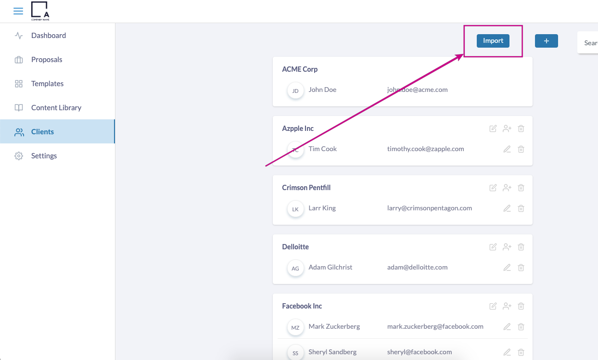Click the Content Library book icon
The height and width of the screenshot is (360, 598).
coord(19,108)
